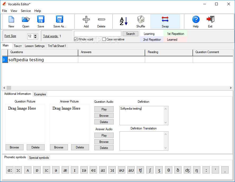Delete the Answer Picture
The image size is (235, 182).
coord(80,147)
